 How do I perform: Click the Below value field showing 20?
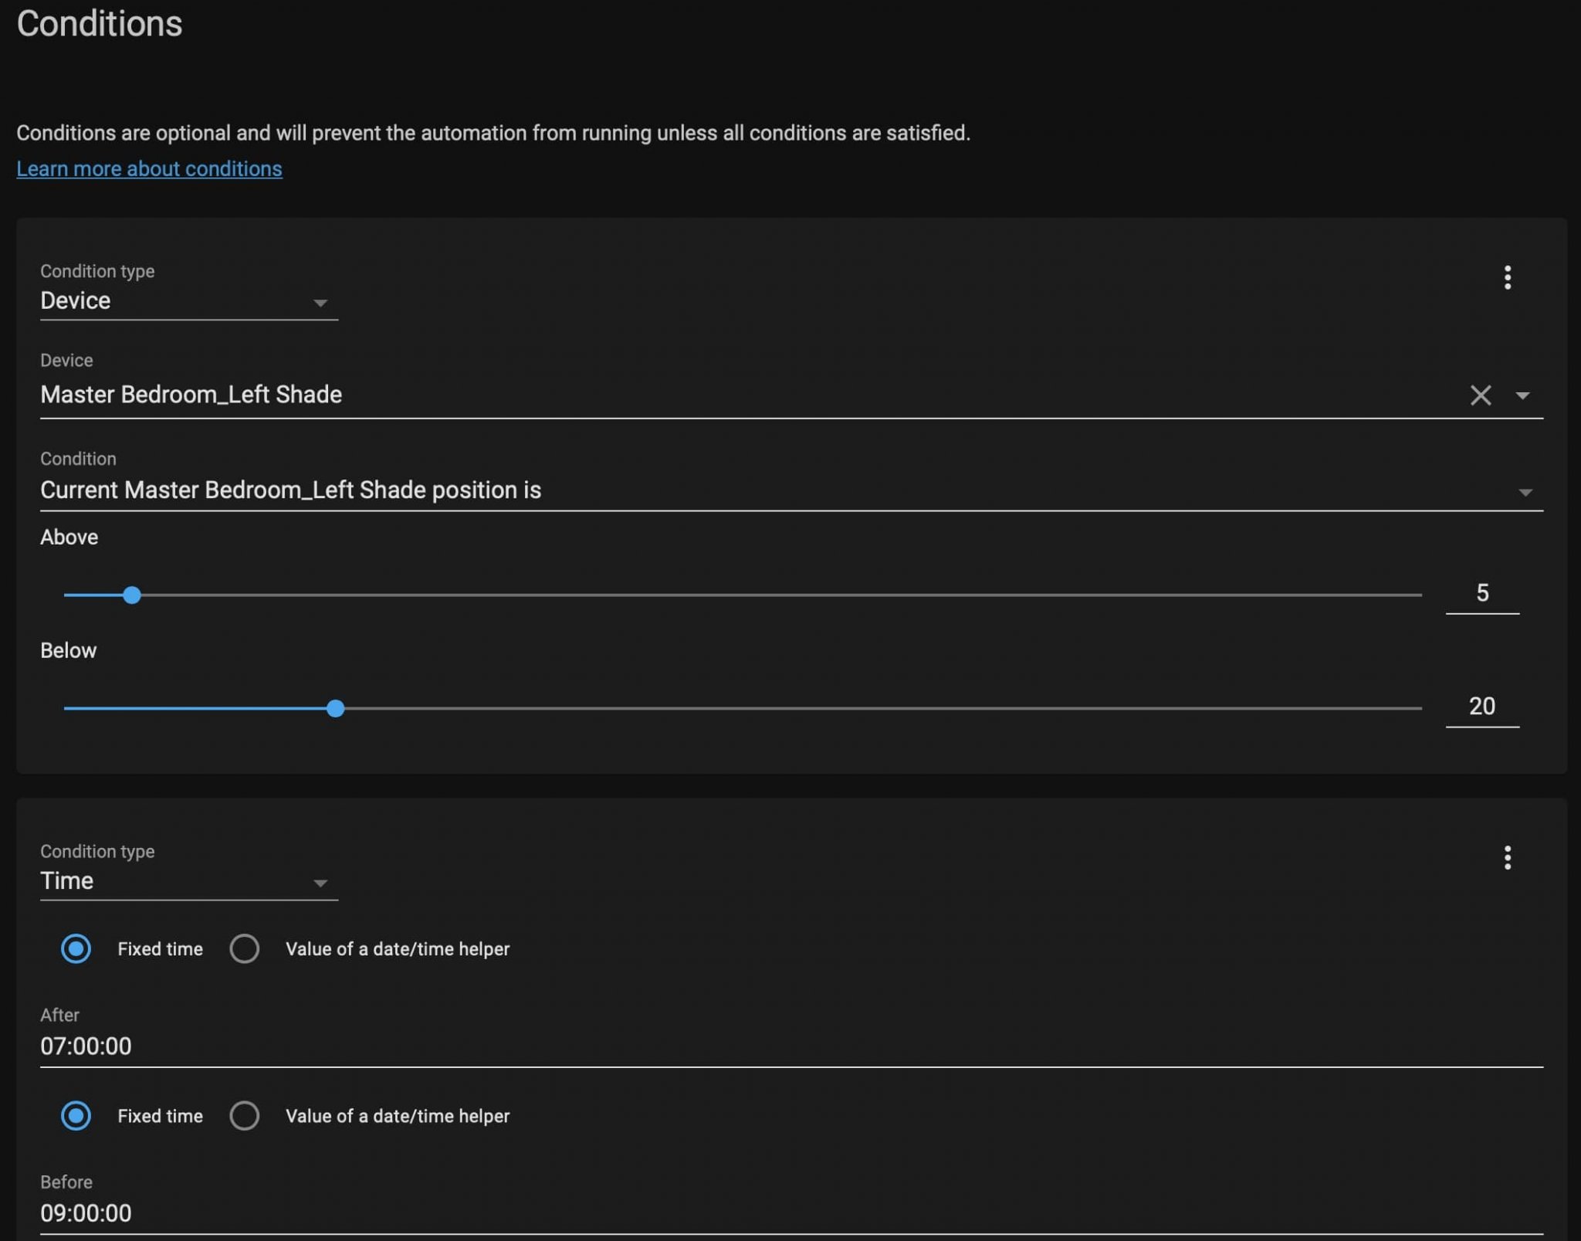tap(1481, 707)
